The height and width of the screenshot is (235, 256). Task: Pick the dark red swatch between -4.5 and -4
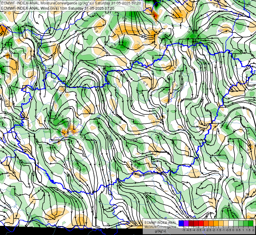point(191,223)
